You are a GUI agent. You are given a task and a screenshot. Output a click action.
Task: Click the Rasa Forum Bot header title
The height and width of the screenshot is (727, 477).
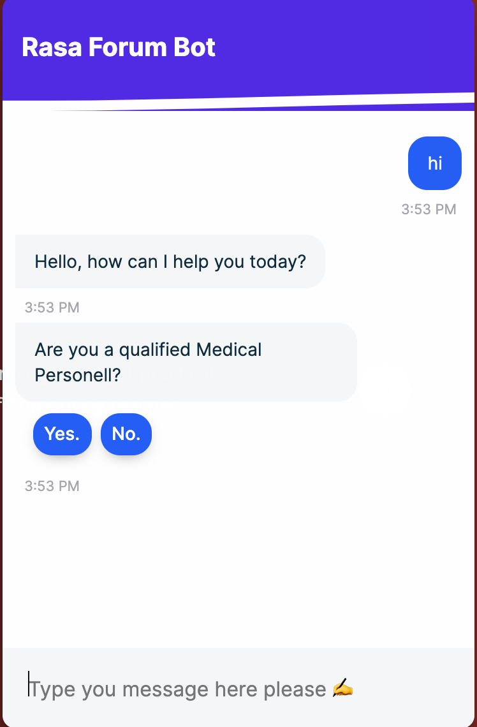[119, 47]
